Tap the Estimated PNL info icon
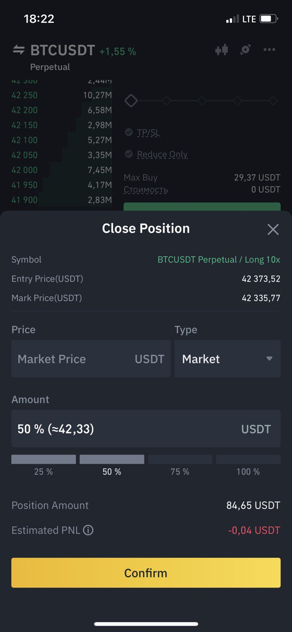The width and height of the screenshot is (292, 632). (88, 530)
